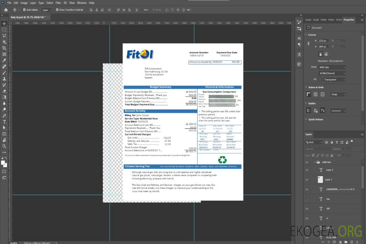Select the Zoom tool in toolbar
The width and height of the screenshot is (366, 244).
(4, 146)
